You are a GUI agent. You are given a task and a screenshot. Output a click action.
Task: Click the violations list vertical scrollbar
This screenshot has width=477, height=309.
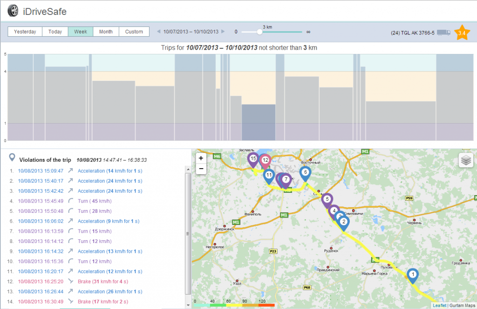[x=188, y=232]
